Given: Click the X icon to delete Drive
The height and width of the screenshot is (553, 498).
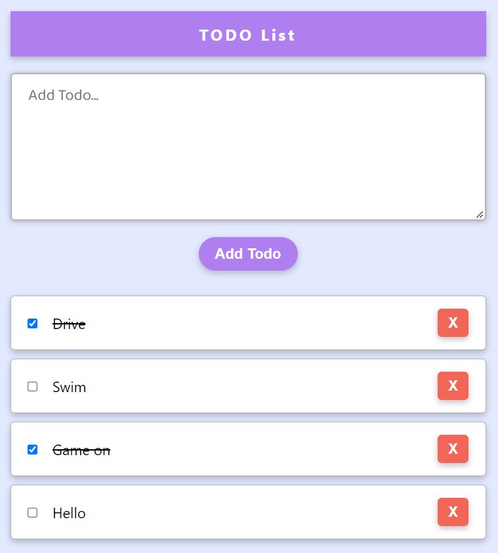Looking at the screenshot, I should [453, 323].
